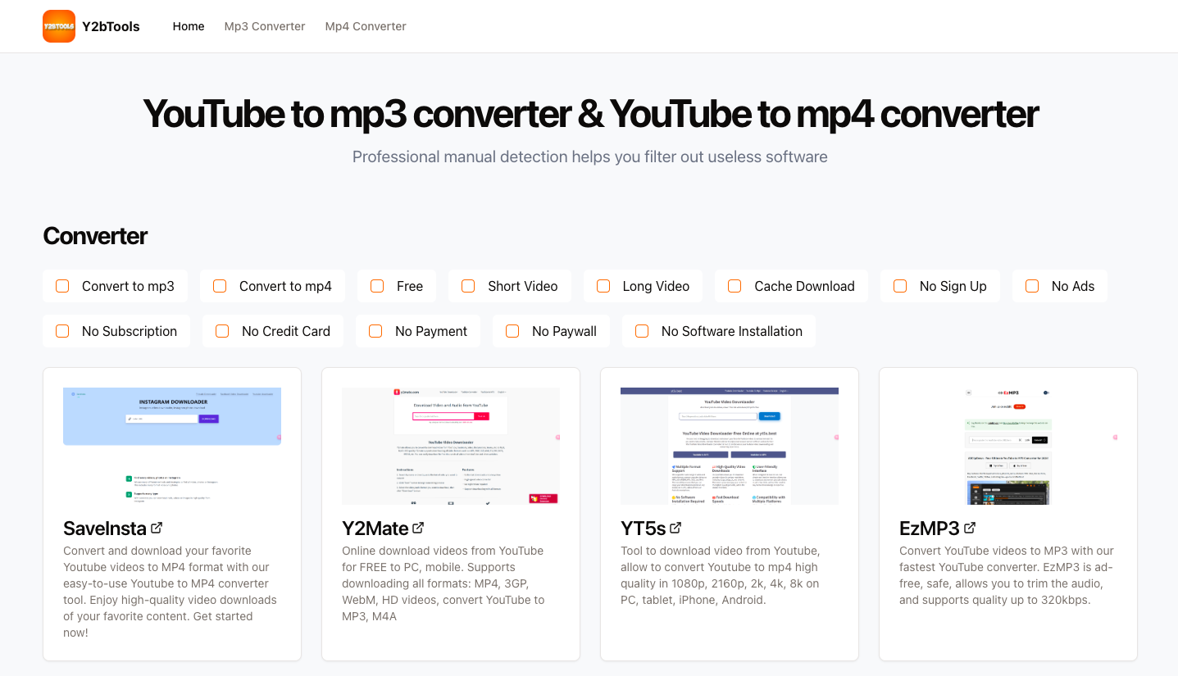
Task: Click the EzMP3 screenshot thumbnail
Action: point(1008,446)
